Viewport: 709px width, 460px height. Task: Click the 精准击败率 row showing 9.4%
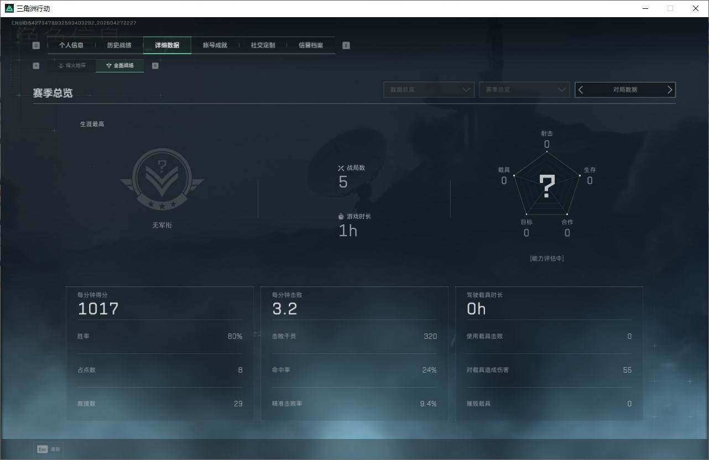point(354,404)
